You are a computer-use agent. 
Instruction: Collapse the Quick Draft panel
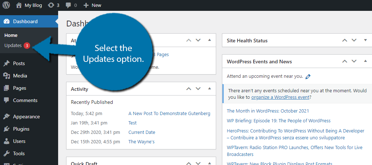pos(209,163)
